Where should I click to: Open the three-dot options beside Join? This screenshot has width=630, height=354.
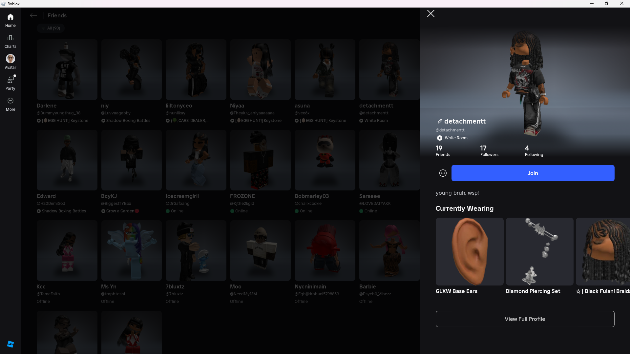tap(443, 173)
